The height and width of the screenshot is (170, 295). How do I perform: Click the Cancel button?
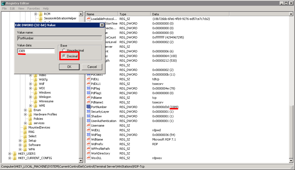click(x=92, y=67)
